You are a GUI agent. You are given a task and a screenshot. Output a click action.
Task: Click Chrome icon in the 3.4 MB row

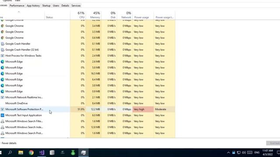pos(2,26)
